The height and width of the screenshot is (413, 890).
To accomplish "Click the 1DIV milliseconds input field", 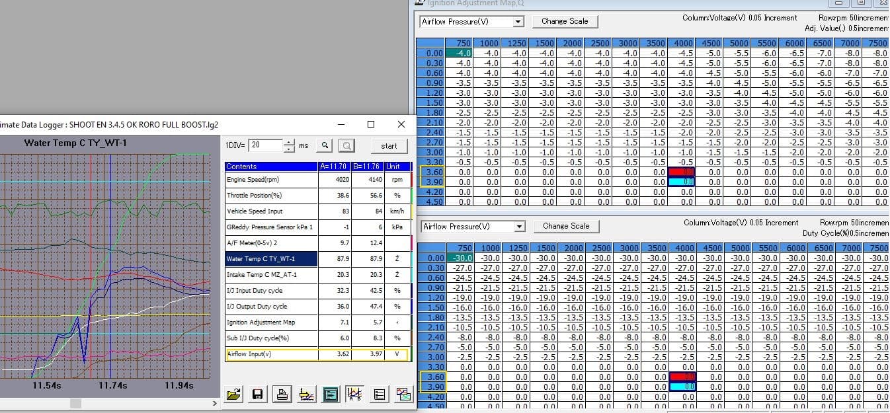I will [266, 145].
